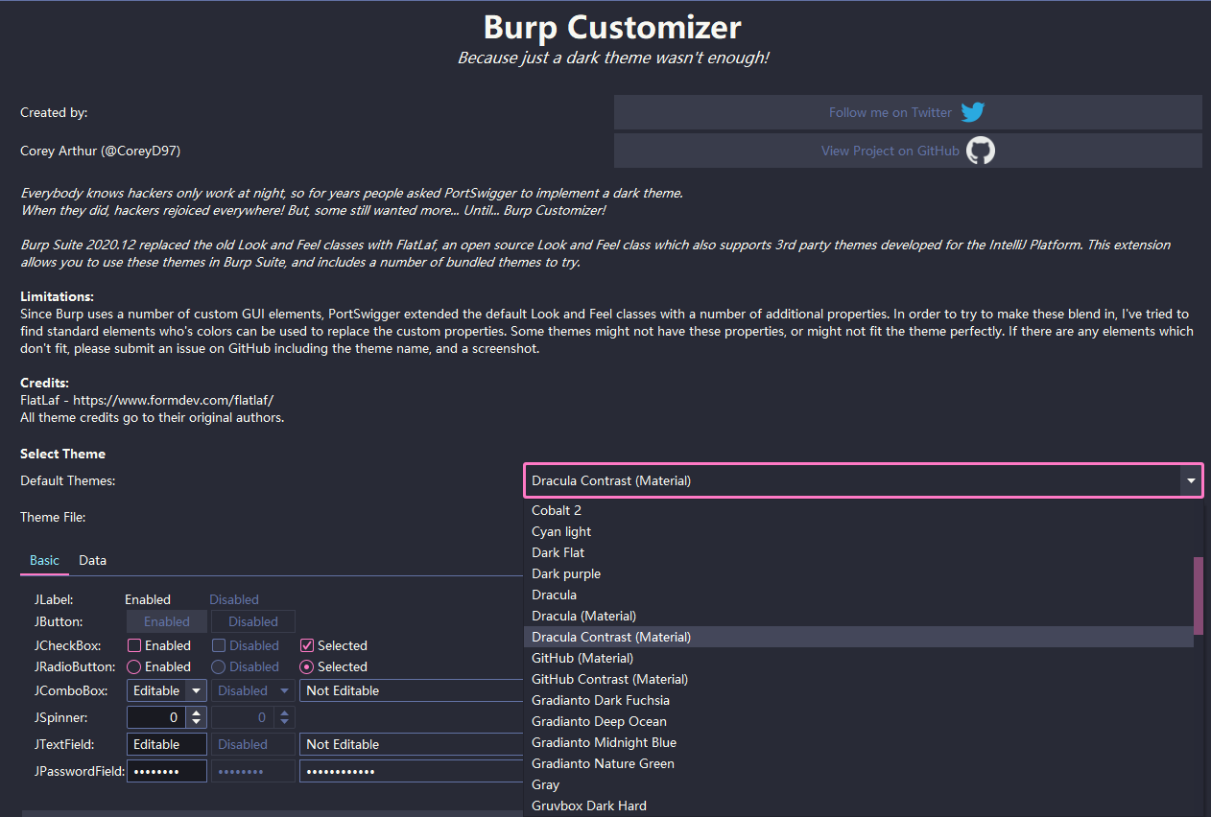Uncheck the Selected JCheckBox

tap(309, 644)
